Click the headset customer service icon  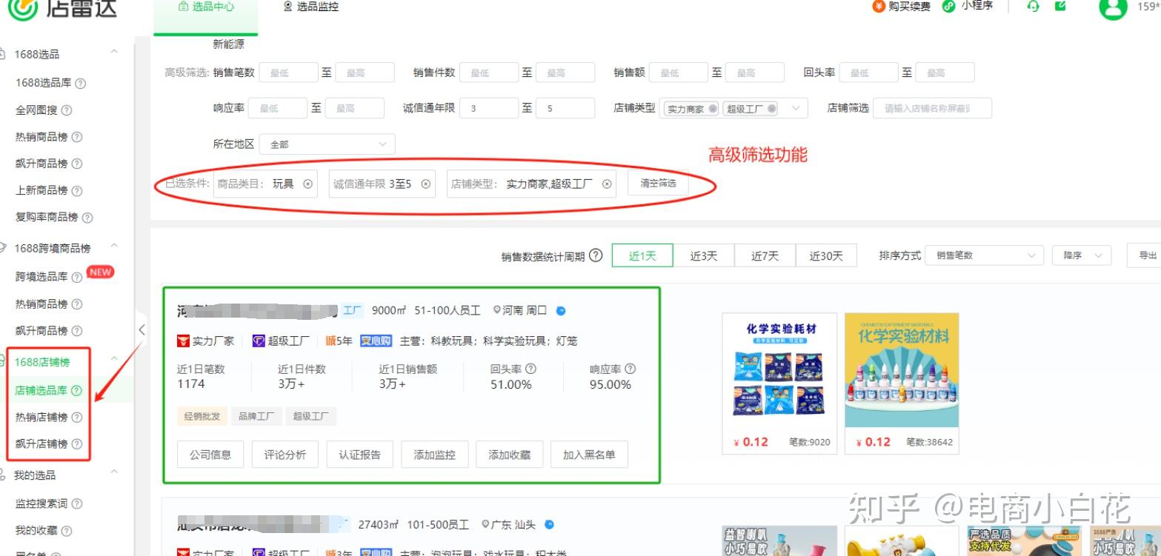(1032, 6)
